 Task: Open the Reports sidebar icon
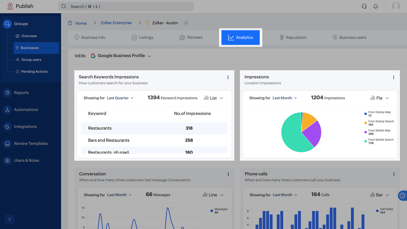tap(7, 93)
